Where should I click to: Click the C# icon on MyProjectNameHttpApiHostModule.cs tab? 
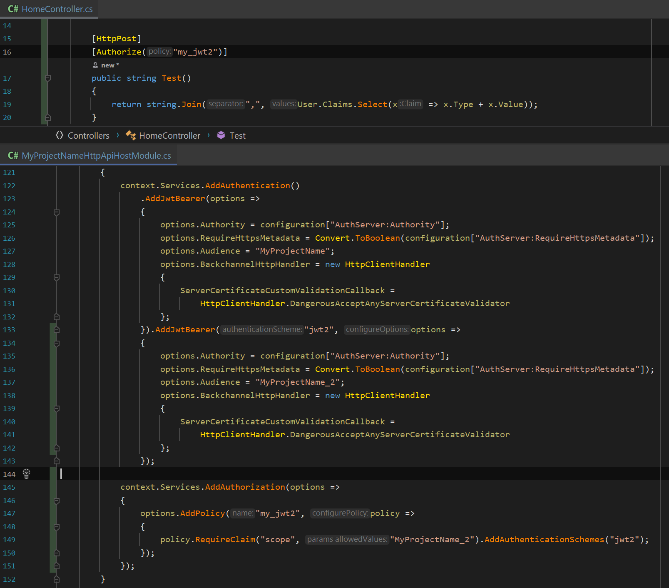click(x=13, y=155)
